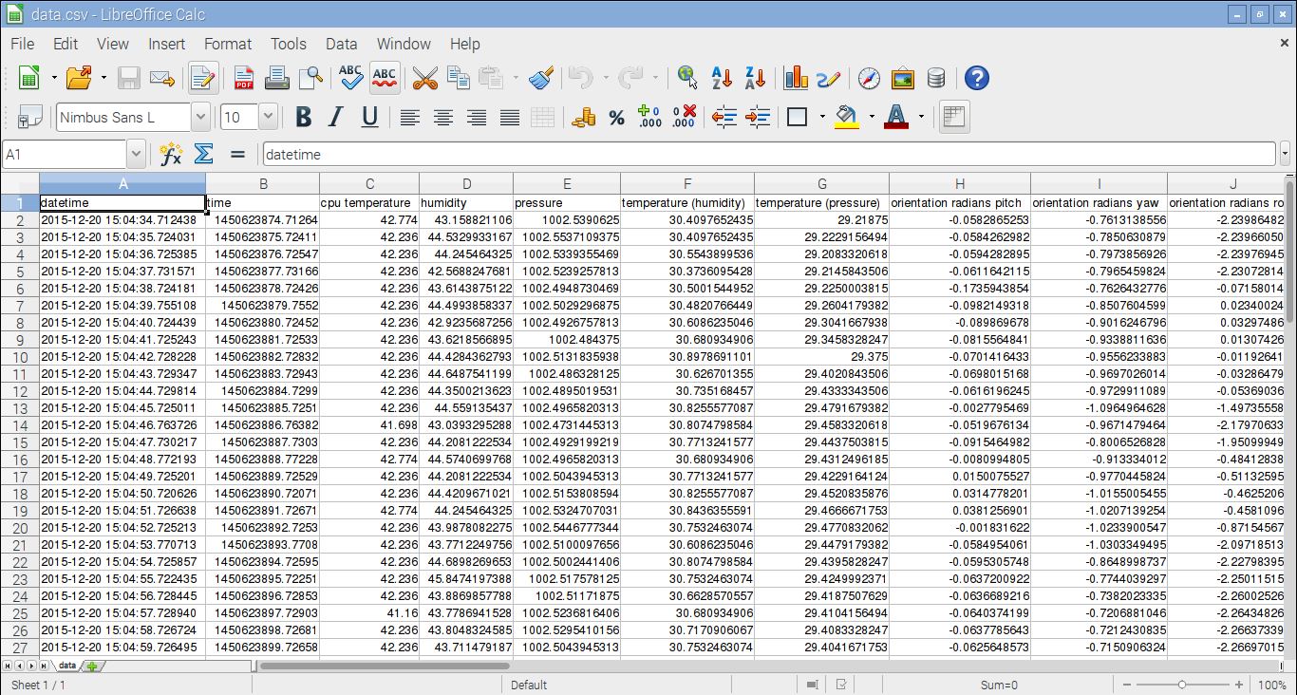Toggle AutoSpellcheck on or off

[x=385, y=79]
